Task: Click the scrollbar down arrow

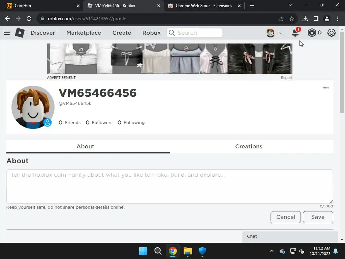Action: pos(342,240)
